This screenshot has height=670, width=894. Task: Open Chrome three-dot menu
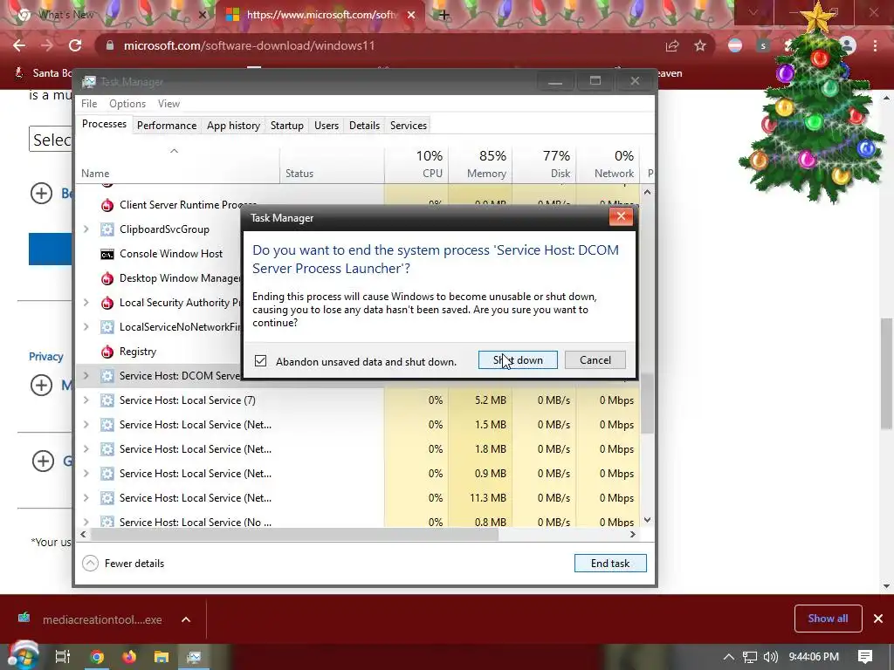pos(875,45)
